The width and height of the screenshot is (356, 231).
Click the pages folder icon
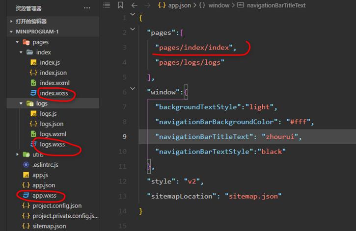point(26,42)
